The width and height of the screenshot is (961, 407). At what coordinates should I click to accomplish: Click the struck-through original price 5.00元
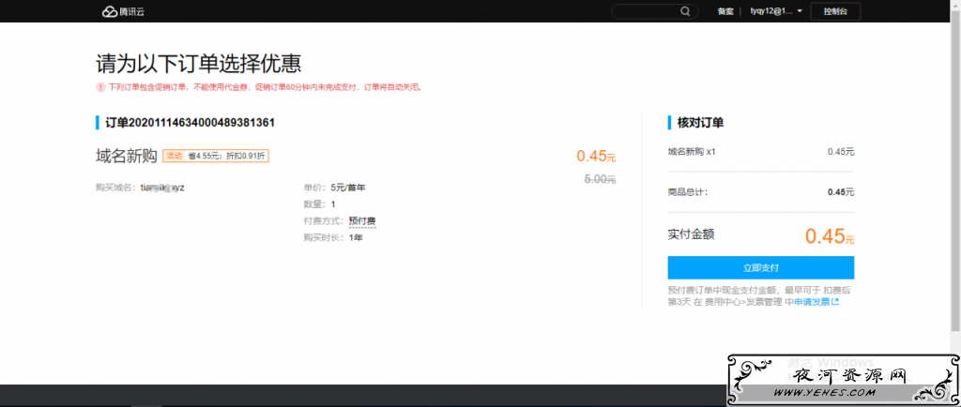[600, 179]
